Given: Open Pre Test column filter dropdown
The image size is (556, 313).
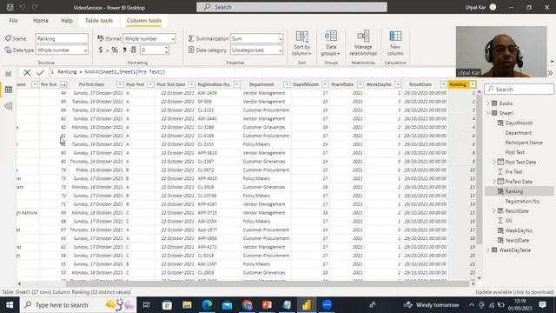Looking at the screenshot, I should (x=63, y=84).
